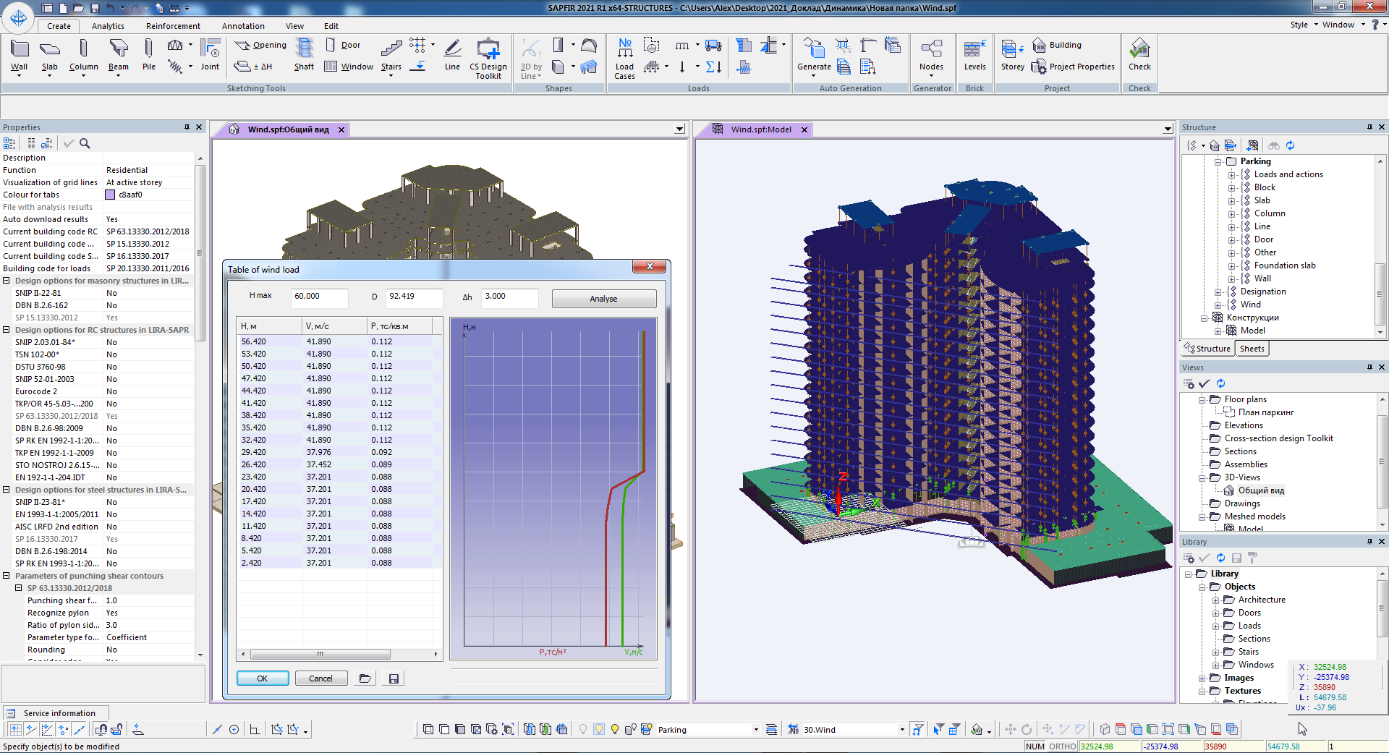Image resolution: width=1389 pixels, height=753 pixels.
Task: Select Общий вид under 3D-Views
Action: coord(1261,490)
